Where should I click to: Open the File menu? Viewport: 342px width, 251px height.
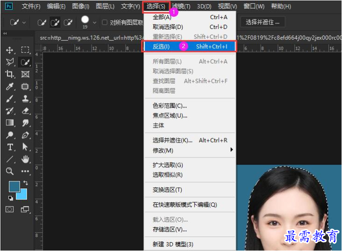(x=31, y=7)
